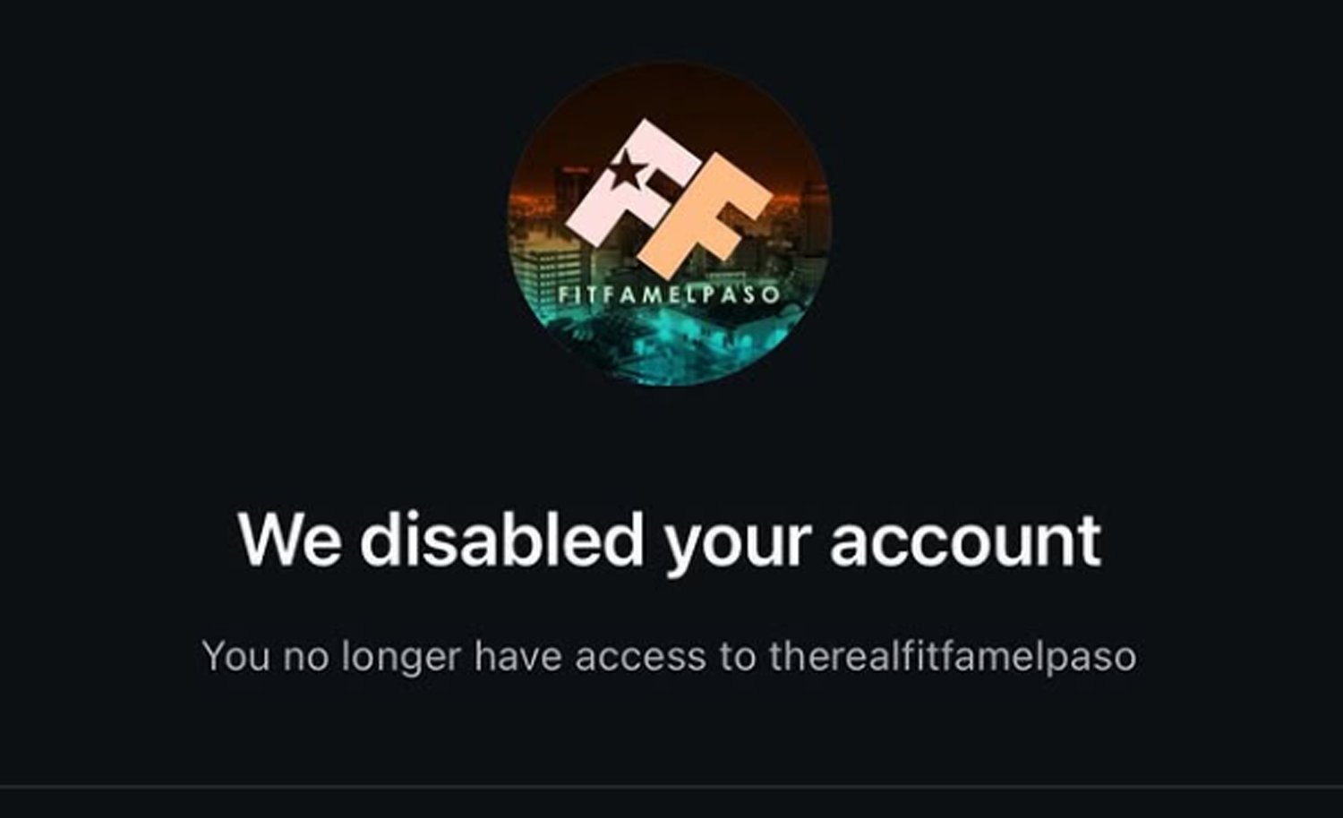Click the "You no longer" message text
This screenshot has height=818, width=1343.
(670, 656)
